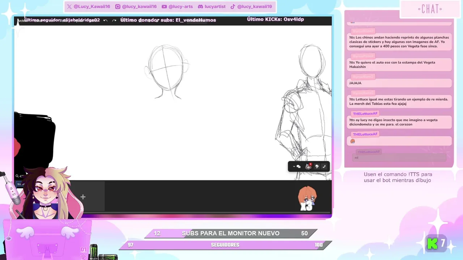Click the YouTube handle @lucy-arts
Image resolution: width=463 pixels, height=260 pixels.
177,6
